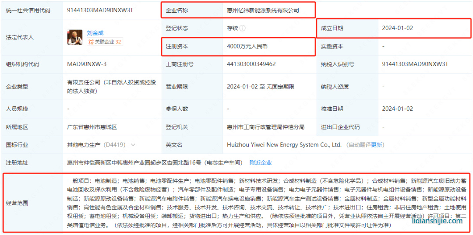Open 刘金成's avatar photo
This screenshot has height=235, width=473.
click(74, 37)
